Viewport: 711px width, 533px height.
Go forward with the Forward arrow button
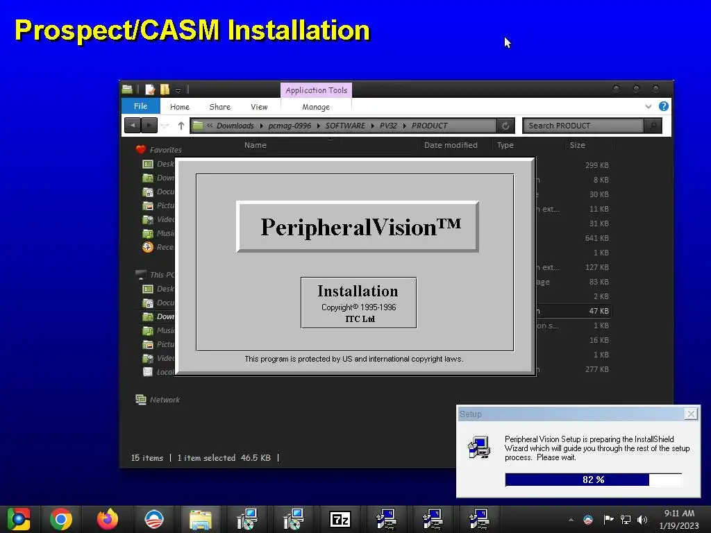[x=149, y=126]
